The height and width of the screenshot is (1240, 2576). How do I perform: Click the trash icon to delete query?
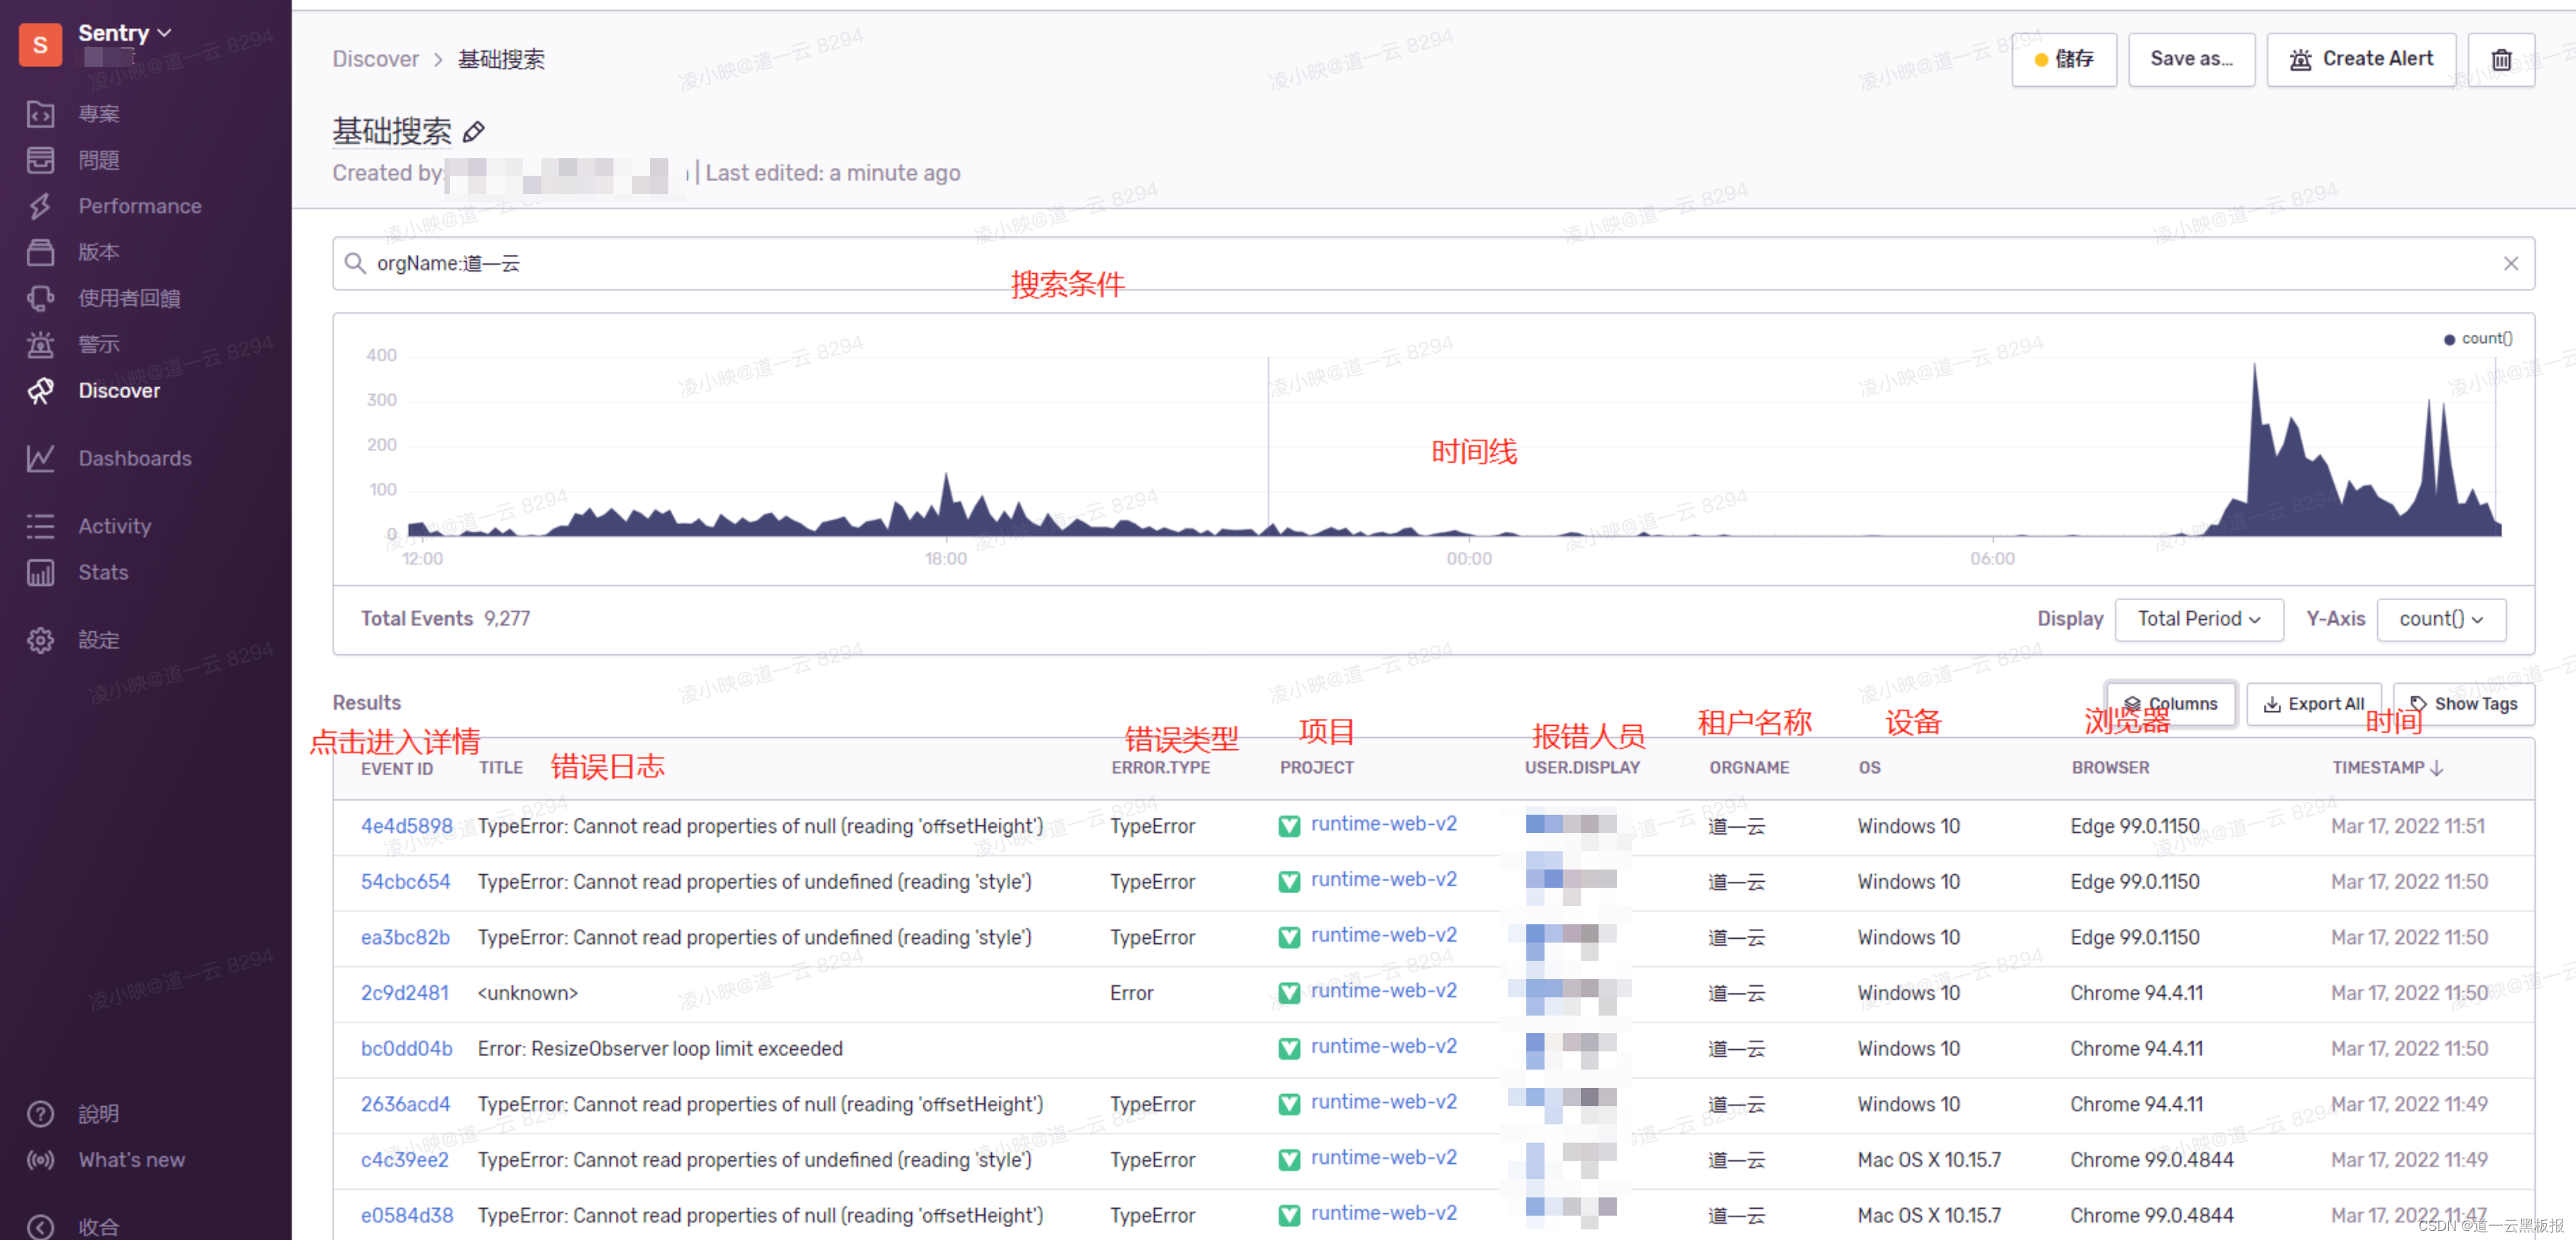pos(2501,60)
